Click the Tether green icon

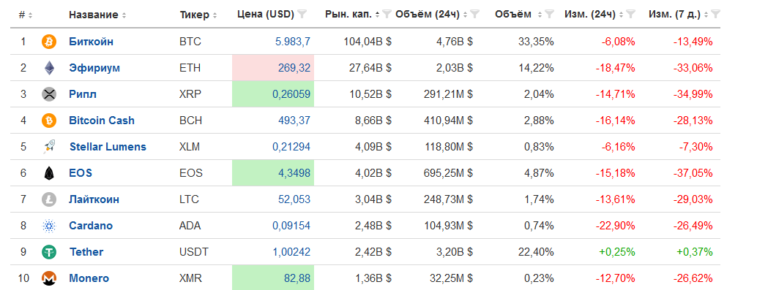(49, 252)
